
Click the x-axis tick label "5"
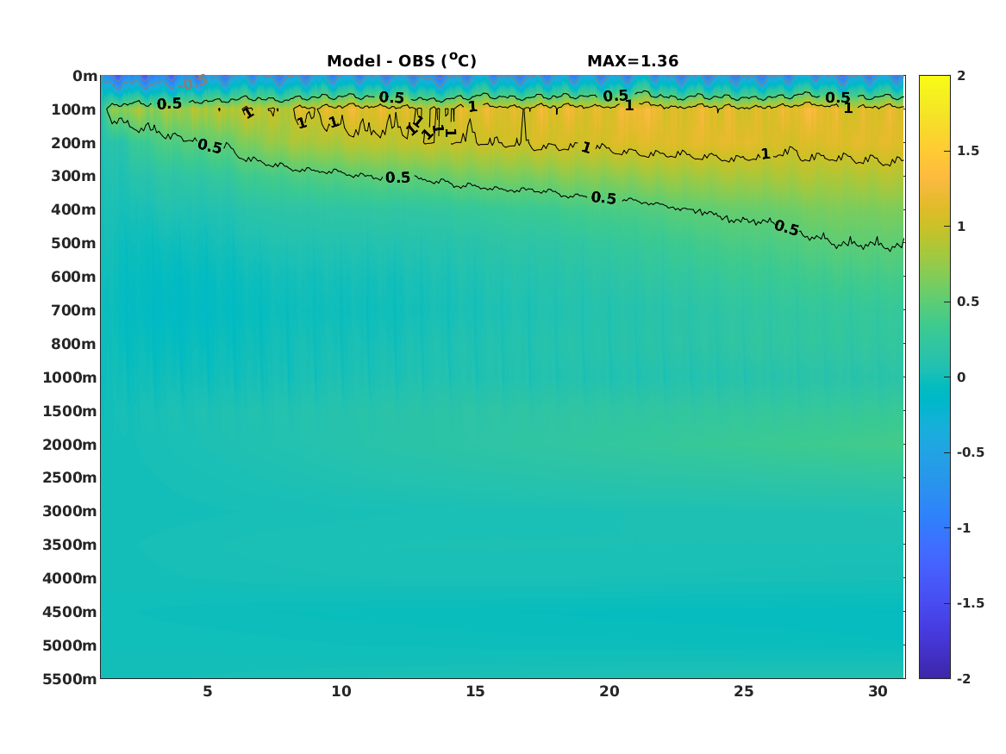(207, 692)
